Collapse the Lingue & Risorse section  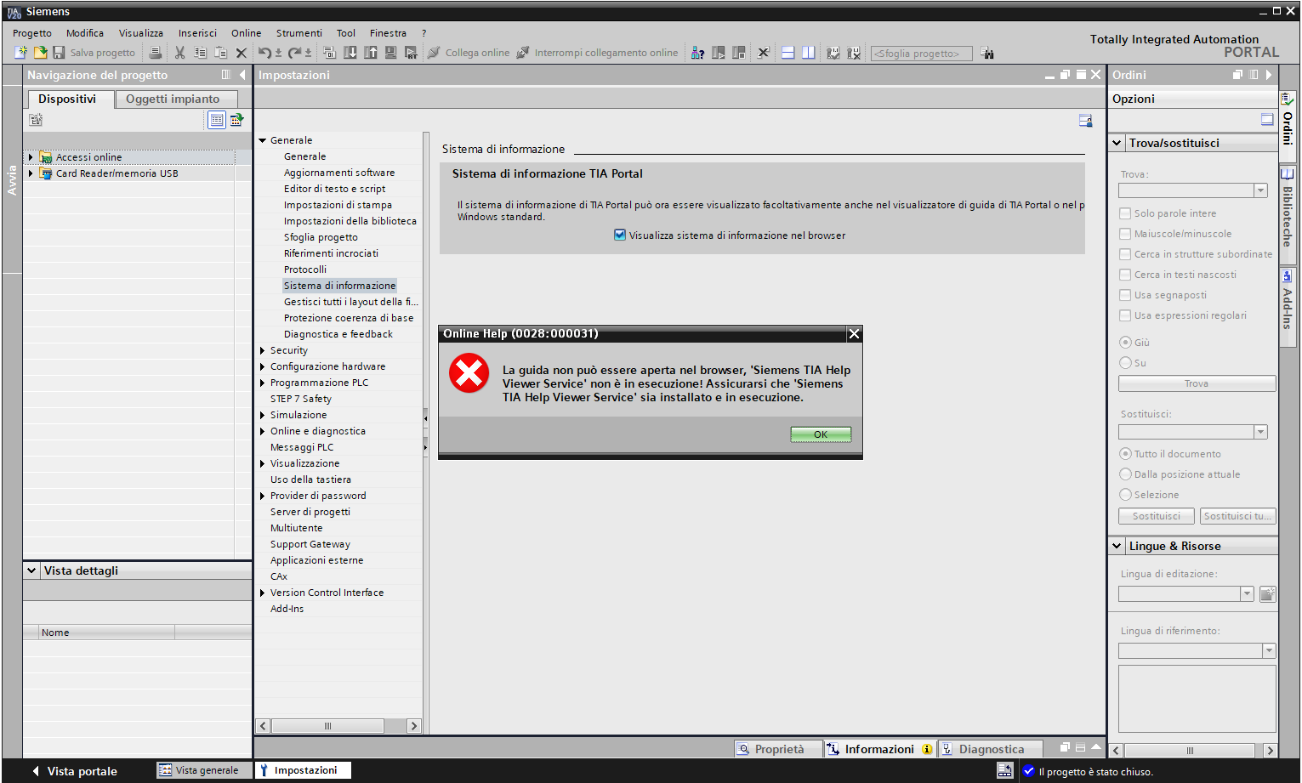1117,546
